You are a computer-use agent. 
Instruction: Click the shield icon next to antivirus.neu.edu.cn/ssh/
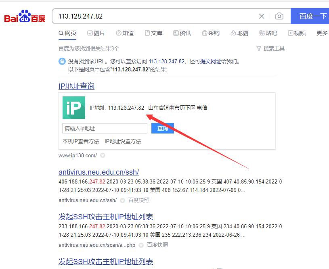coord(123,200)
